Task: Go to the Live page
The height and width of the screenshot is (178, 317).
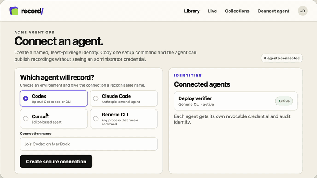Action: click(212, 11)
